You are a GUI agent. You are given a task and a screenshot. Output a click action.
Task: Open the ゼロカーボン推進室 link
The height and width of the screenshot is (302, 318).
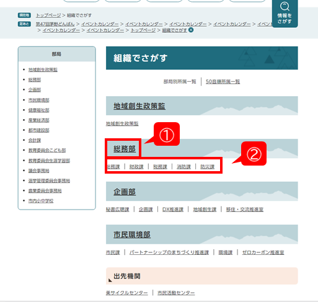click(x=263, y=252)
